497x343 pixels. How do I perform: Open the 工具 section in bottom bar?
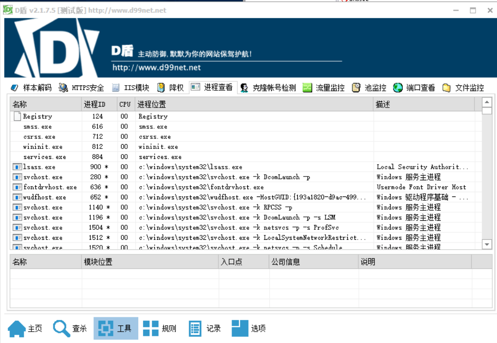pyautogui.click(x=116, y=328)
